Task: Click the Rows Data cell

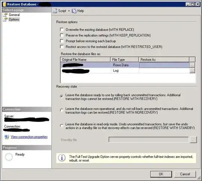Action: (x=125, y=65)
